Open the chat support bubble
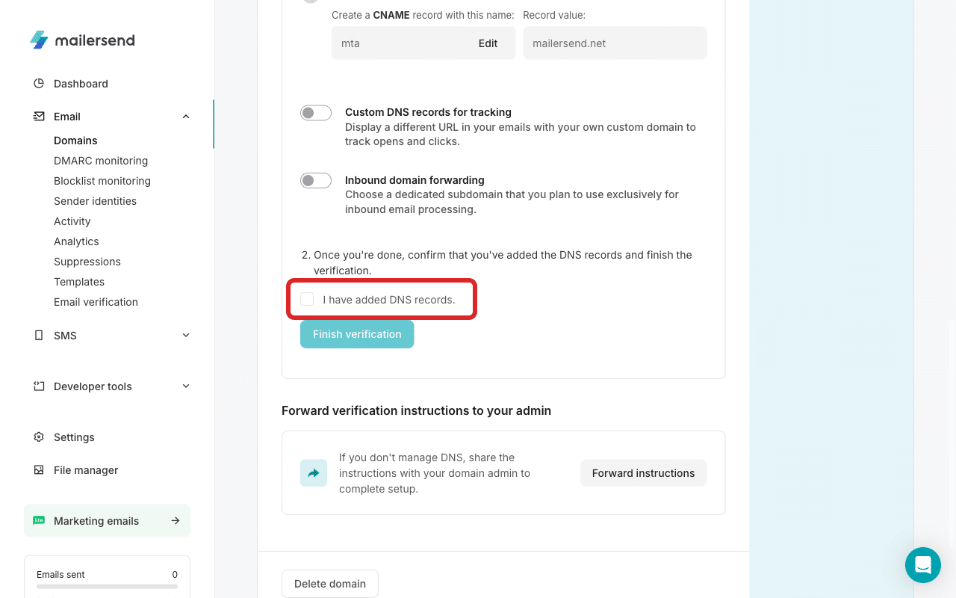Screen dimensions: 956x598 (922, 565)
